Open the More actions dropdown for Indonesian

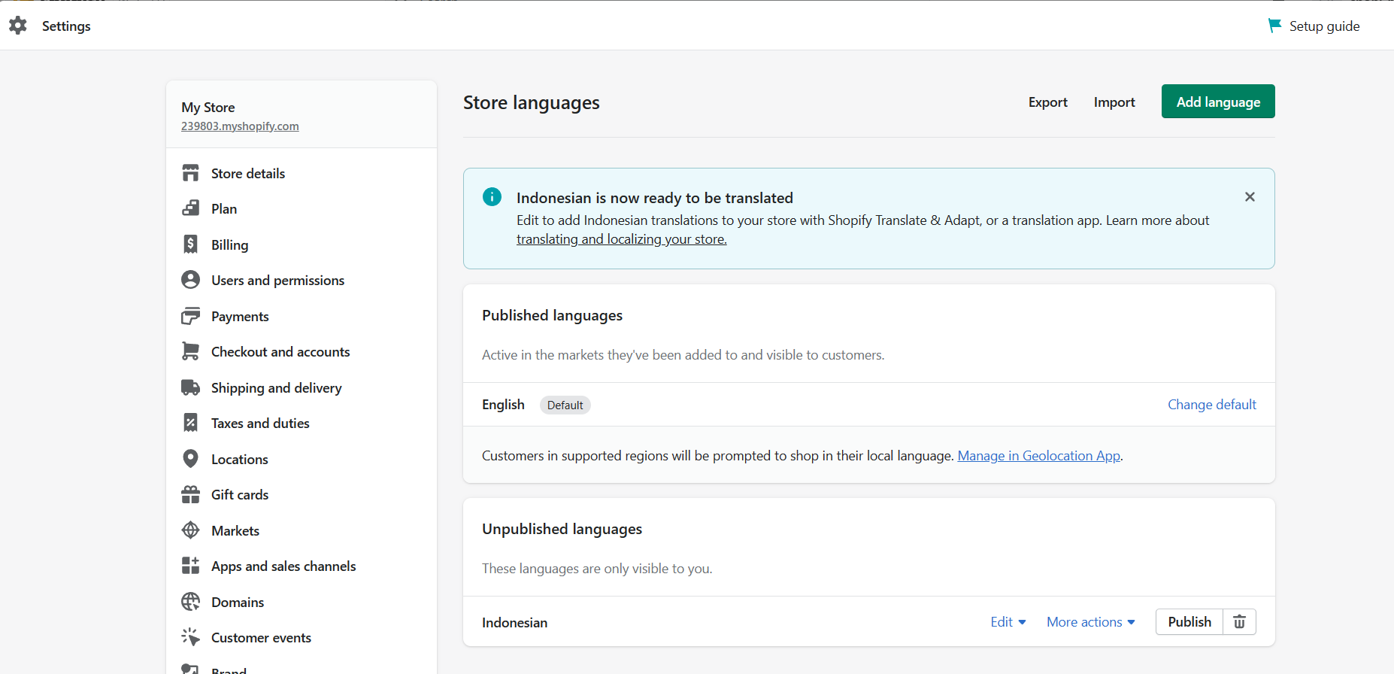1091,622
